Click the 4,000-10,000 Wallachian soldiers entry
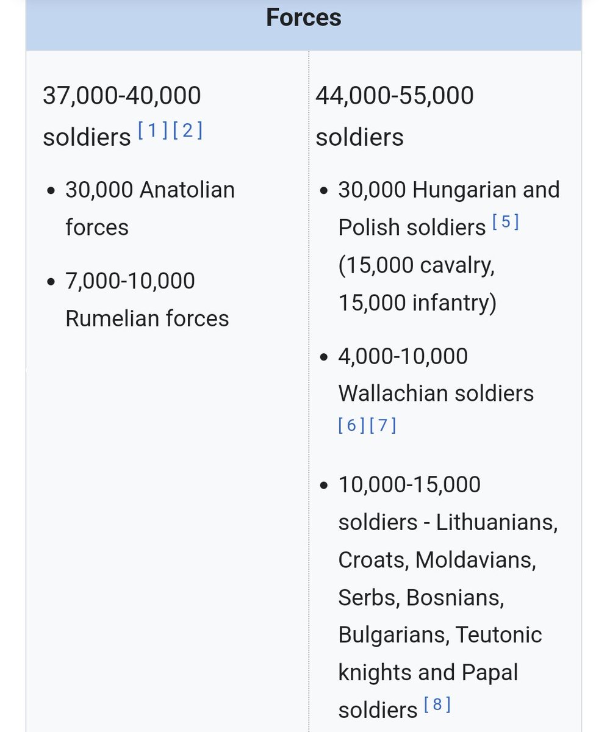The height and width of the screenshot is (732, 607). click(x=436, y=375)
